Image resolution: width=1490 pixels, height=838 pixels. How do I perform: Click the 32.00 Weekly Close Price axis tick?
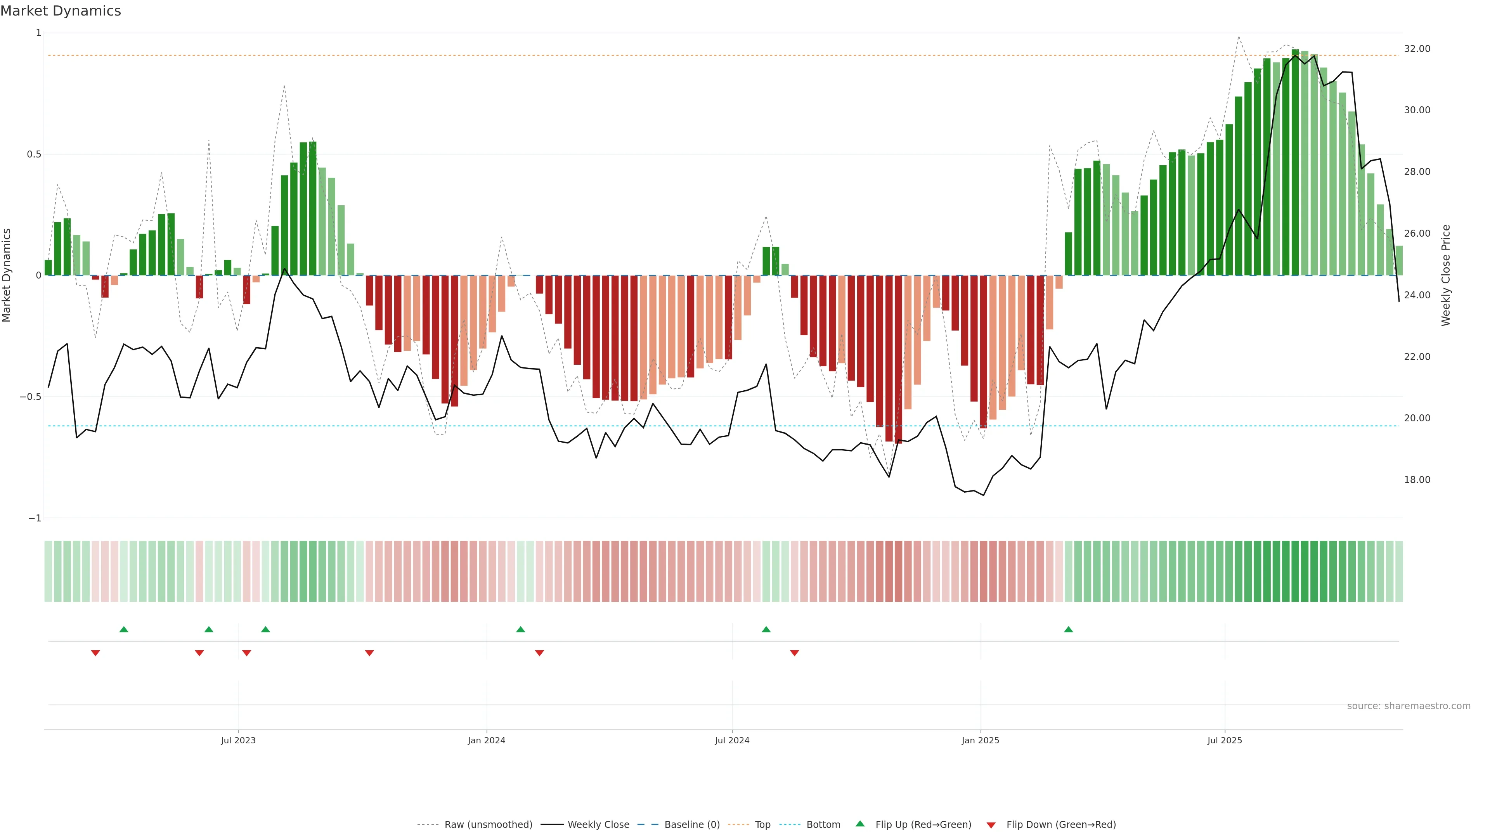[x=1417, y=48]
